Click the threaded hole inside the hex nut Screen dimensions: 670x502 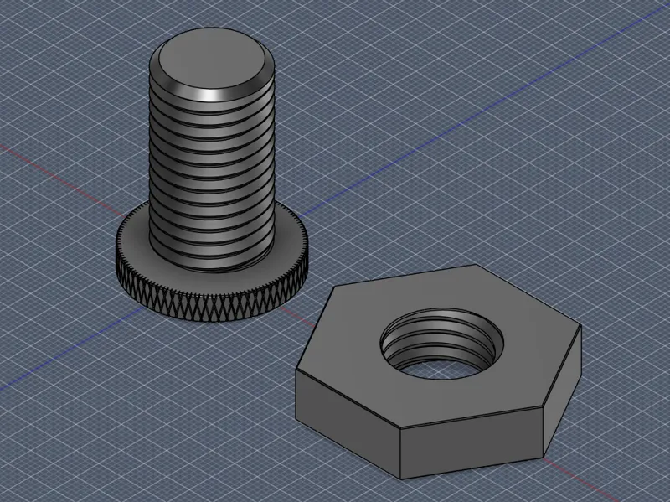[442, 344]
